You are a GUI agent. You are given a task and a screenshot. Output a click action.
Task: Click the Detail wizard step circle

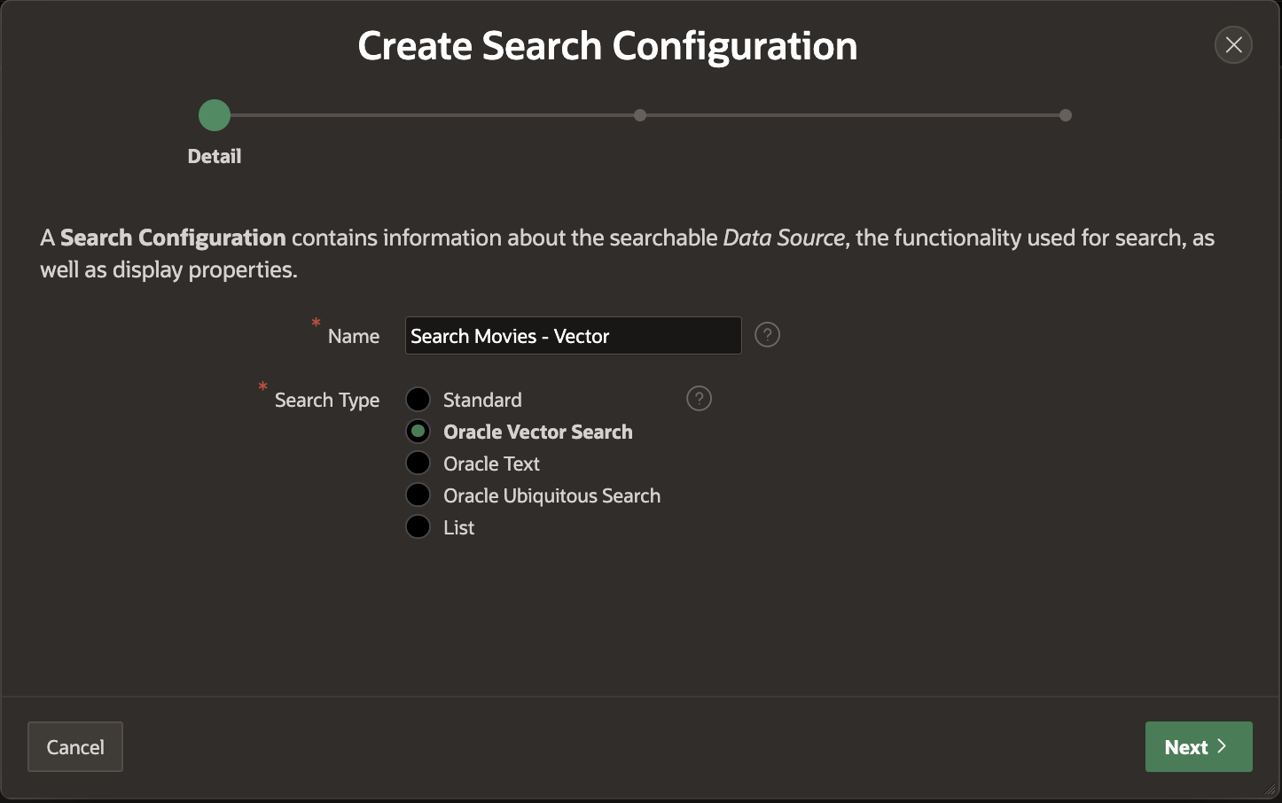pyautogui.click(x=215, y=115)
